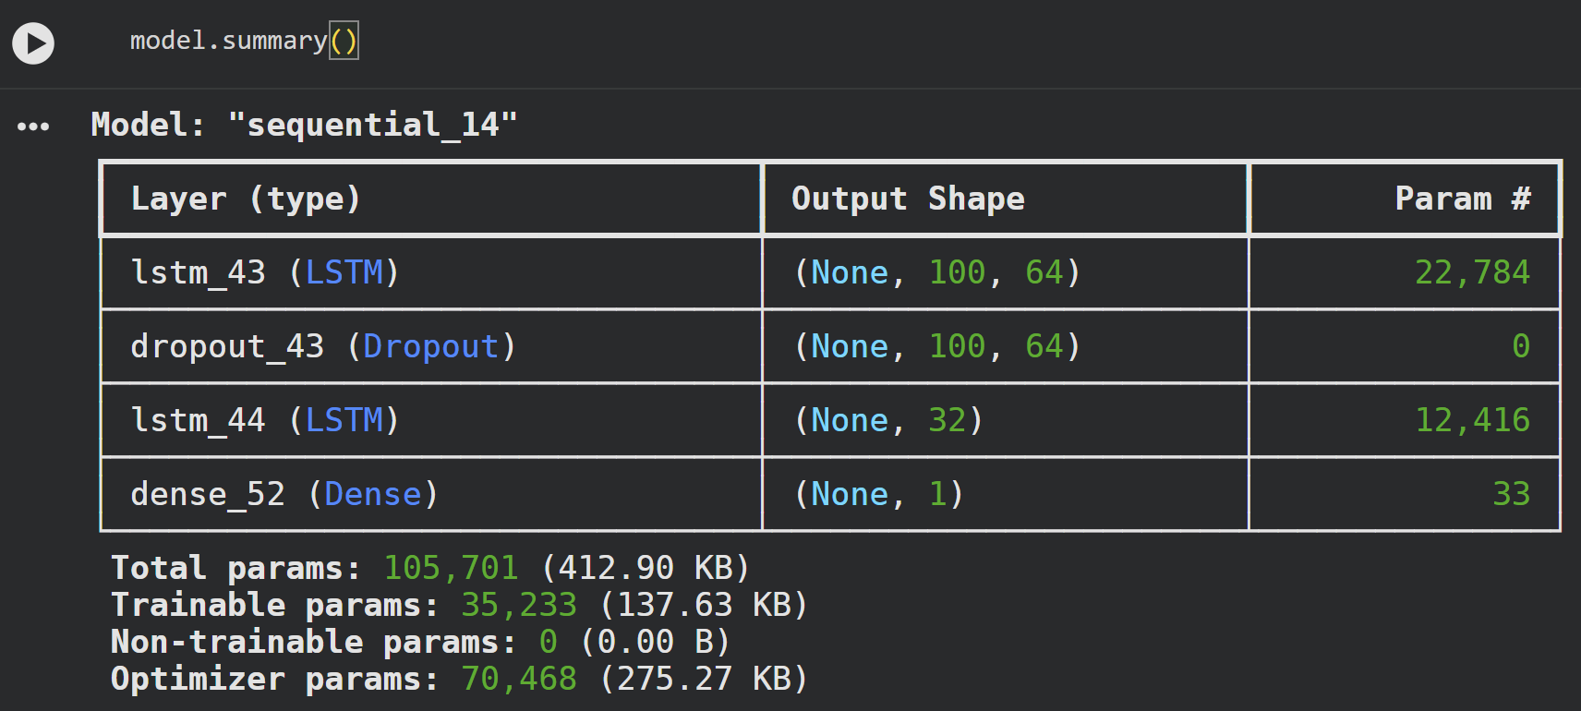Place cursor in the model.summary code text
This screenshot has width=1581, height=711.
(227, 41)
